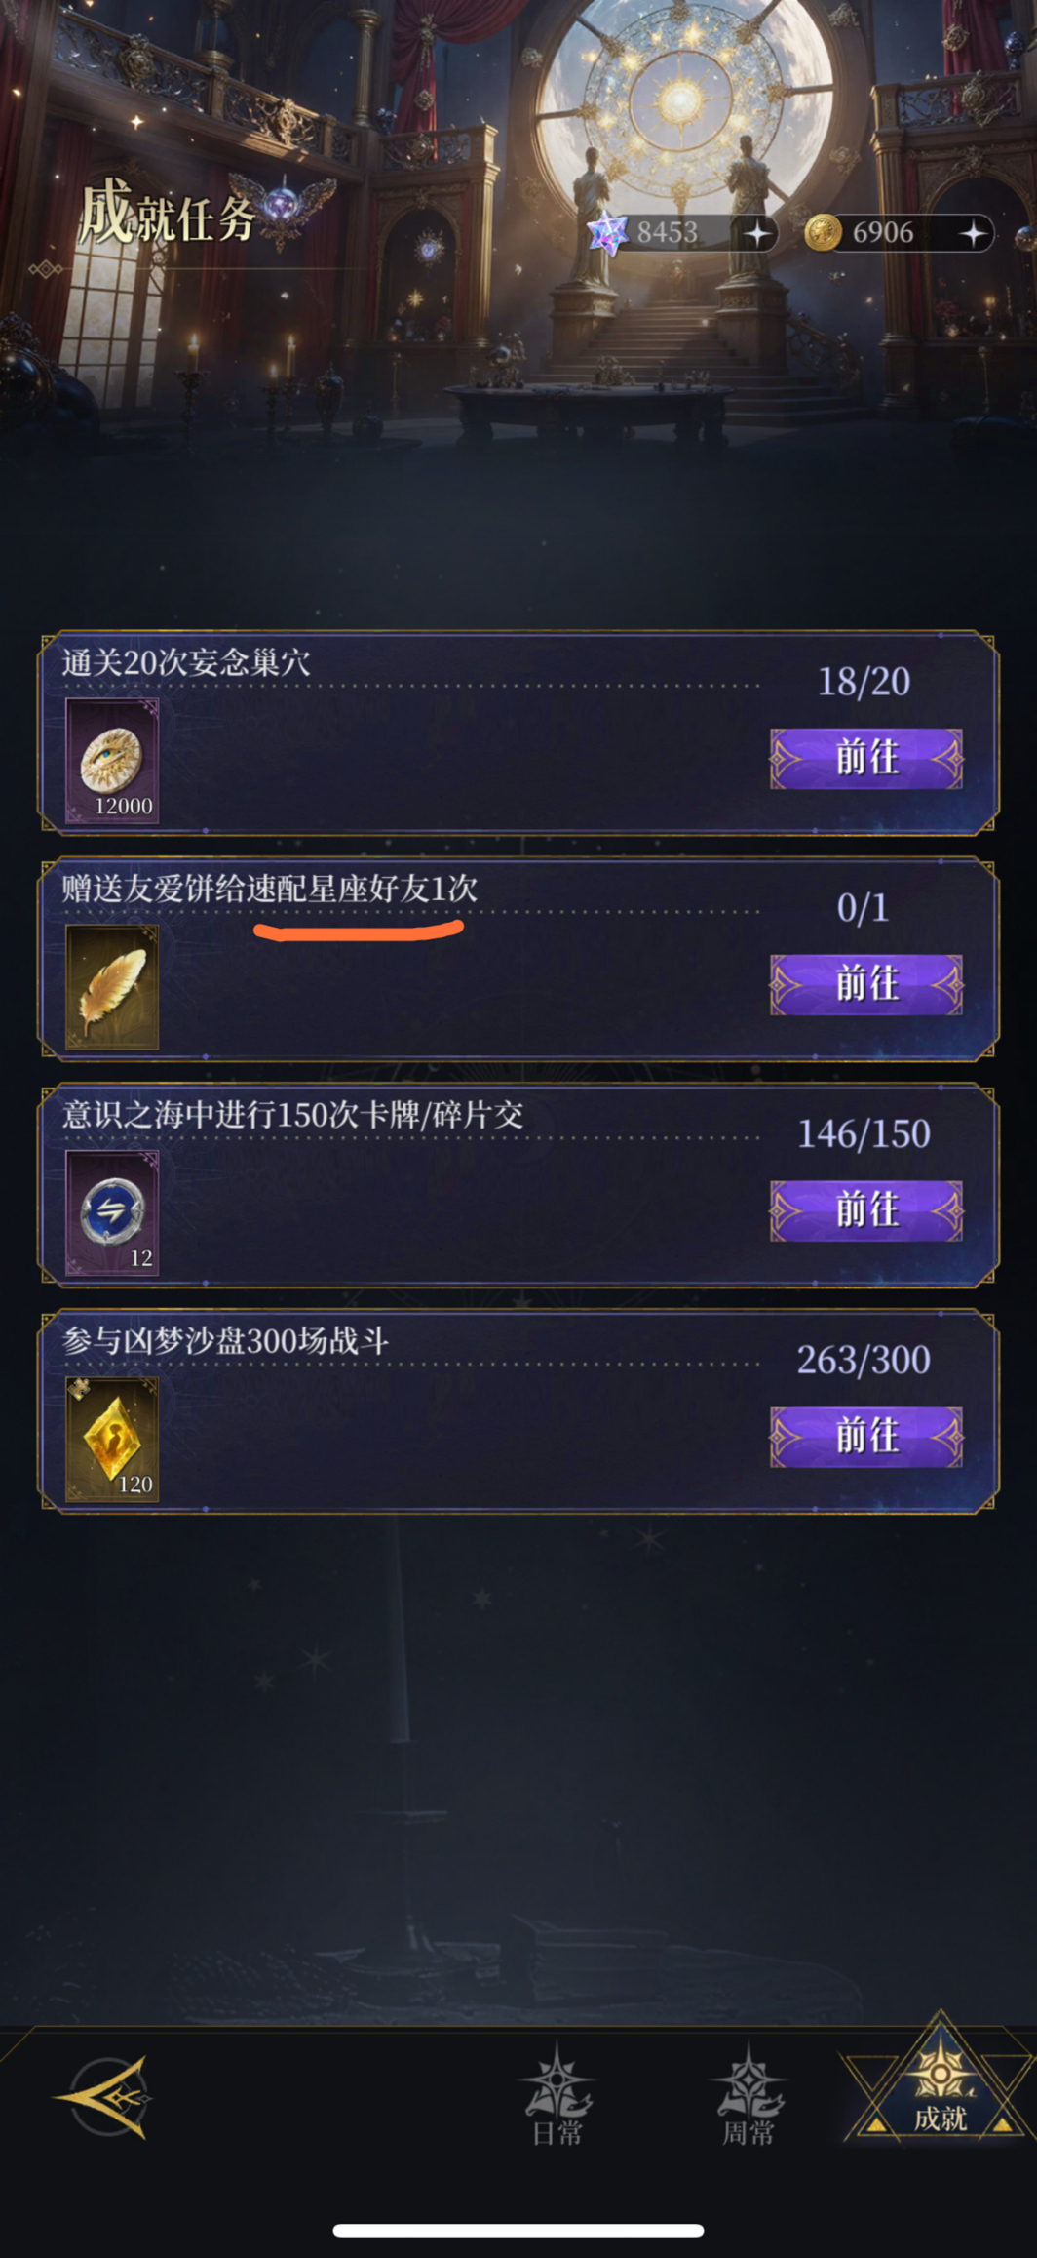Open the blue swap token reward showing 12
This screenshot has height=2258, width=1037.
112,1213
